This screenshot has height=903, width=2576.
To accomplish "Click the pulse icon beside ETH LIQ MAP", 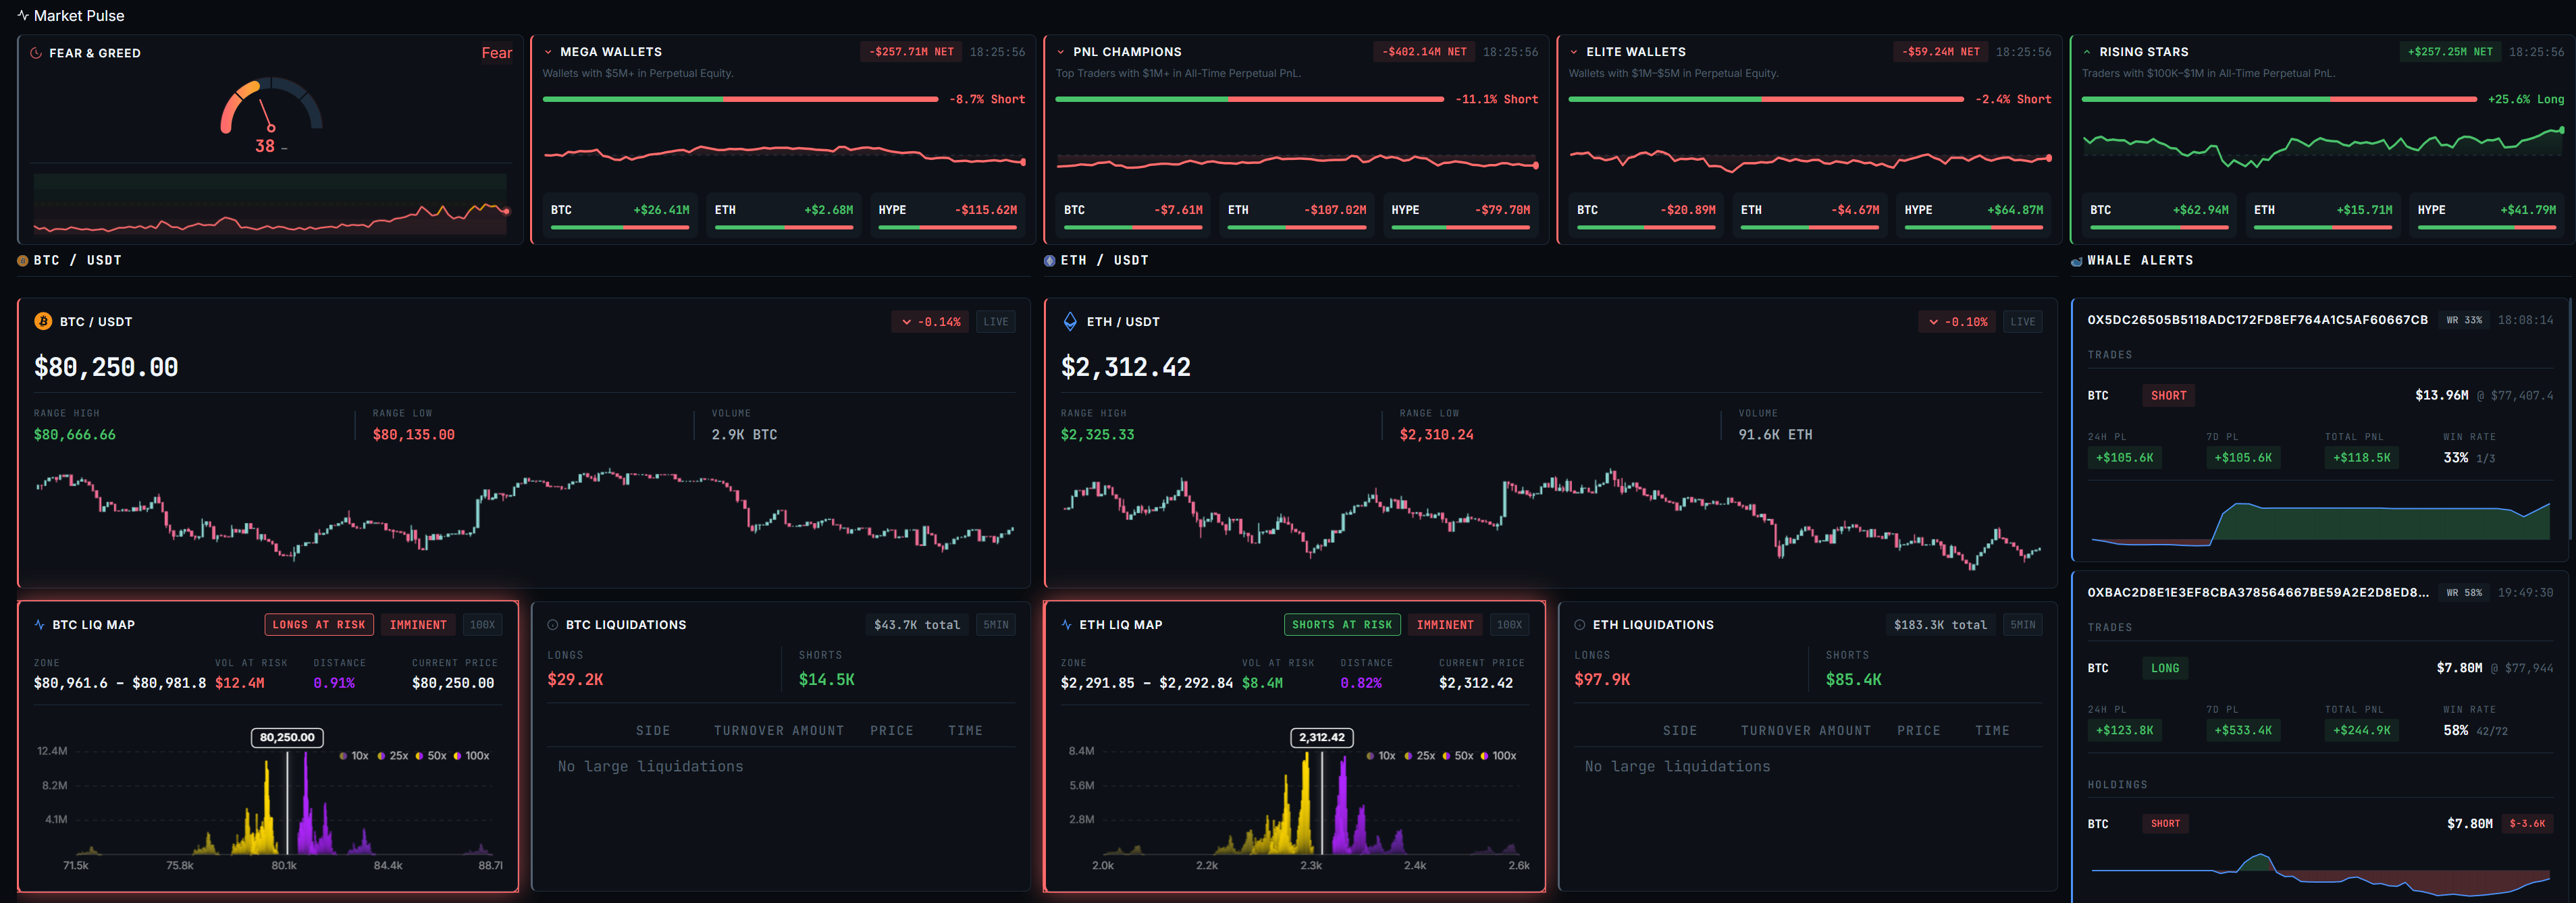I will [x=1066, y=624].
